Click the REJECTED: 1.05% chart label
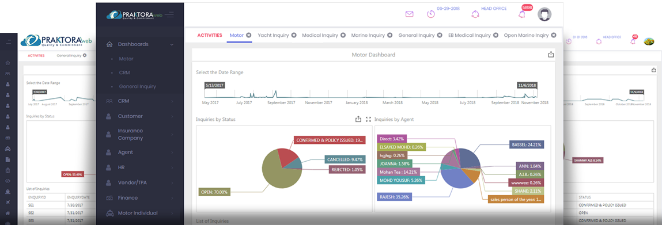Image resolution: width=662 pixels, height=225 pixels. [x=347, y=170]
